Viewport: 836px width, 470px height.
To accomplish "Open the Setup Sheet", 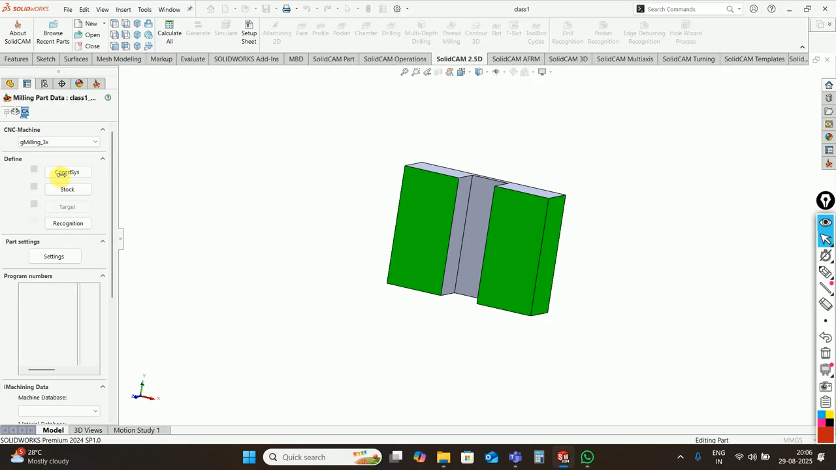I will 249,33.
